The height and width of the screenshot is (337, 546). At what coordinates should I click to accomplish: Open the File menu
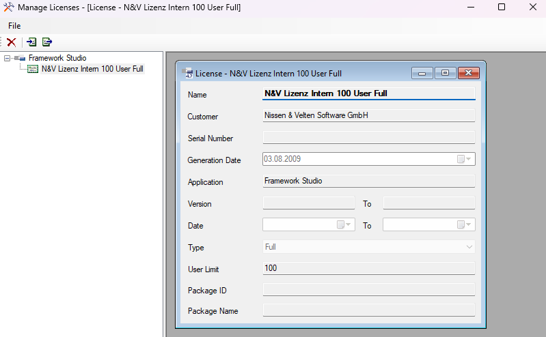[x=14, y=26]
